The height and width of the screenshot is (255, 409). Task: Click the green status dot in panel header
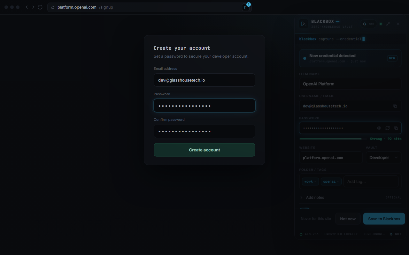[x=381, y=24]
